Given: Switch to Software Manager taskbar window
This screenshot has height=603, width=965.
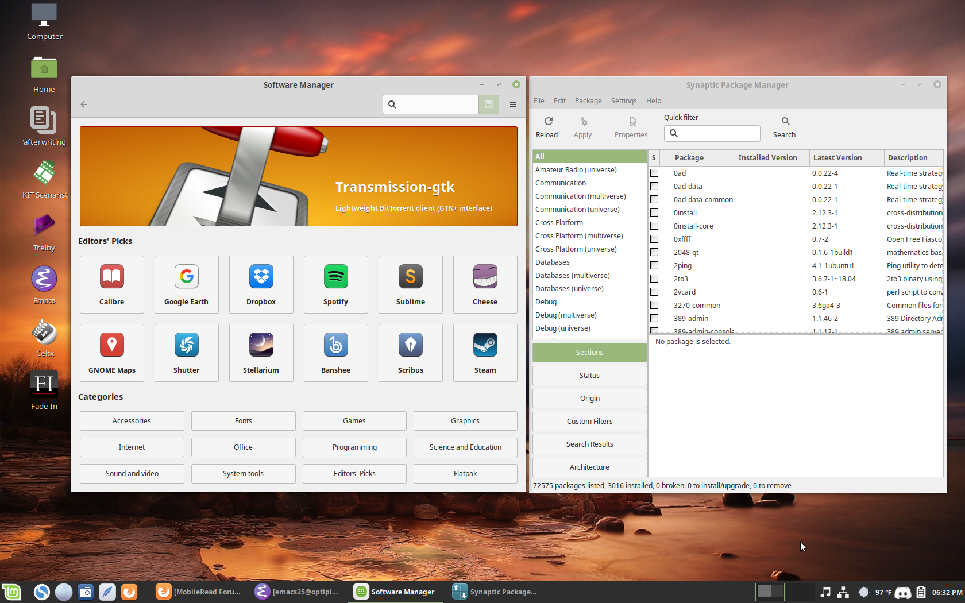Looking at the screenshot, I should [x=395, y=592].
